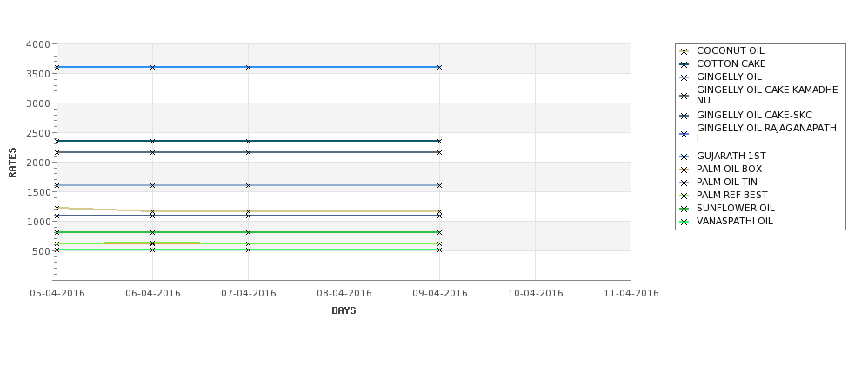The width and height of the screenshot is (848, 373).
Task: Click the 06-04-2016 x-axis date label
Action: (x=153, y=294)
